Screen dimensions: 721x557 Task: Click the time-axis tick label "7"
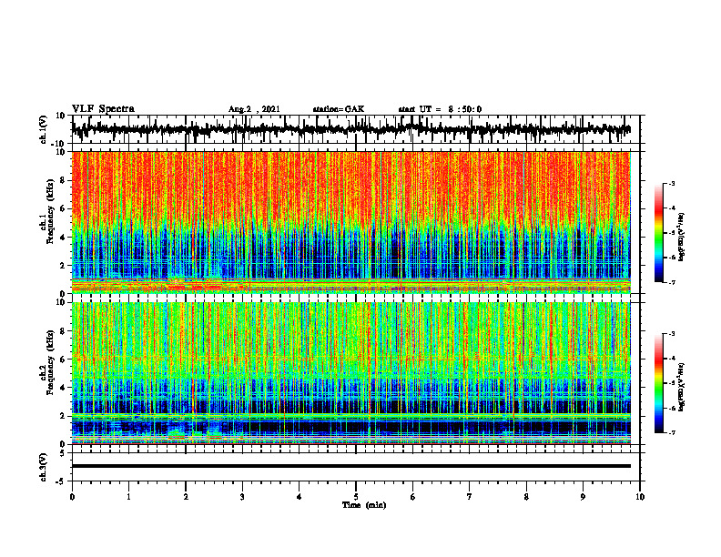470,497
